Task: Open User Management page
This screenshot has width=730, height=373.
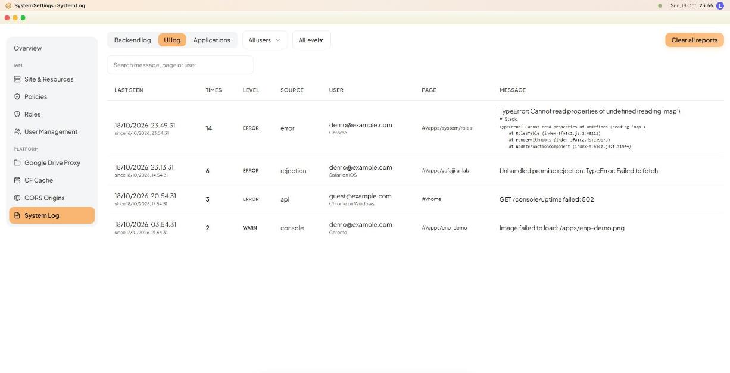Action: [52, 131]
